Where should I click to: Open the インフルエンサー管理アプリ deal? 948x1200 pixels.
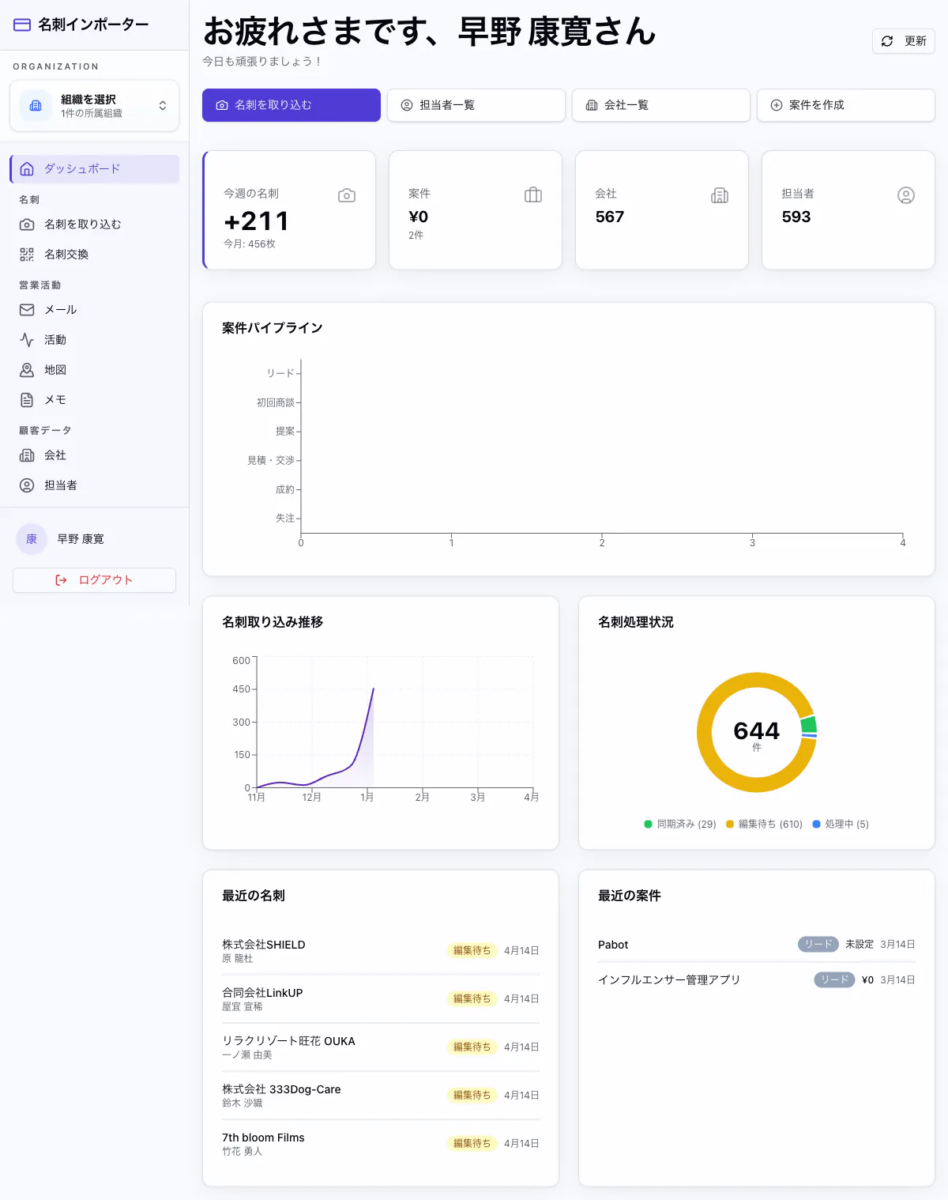(757, 980)
